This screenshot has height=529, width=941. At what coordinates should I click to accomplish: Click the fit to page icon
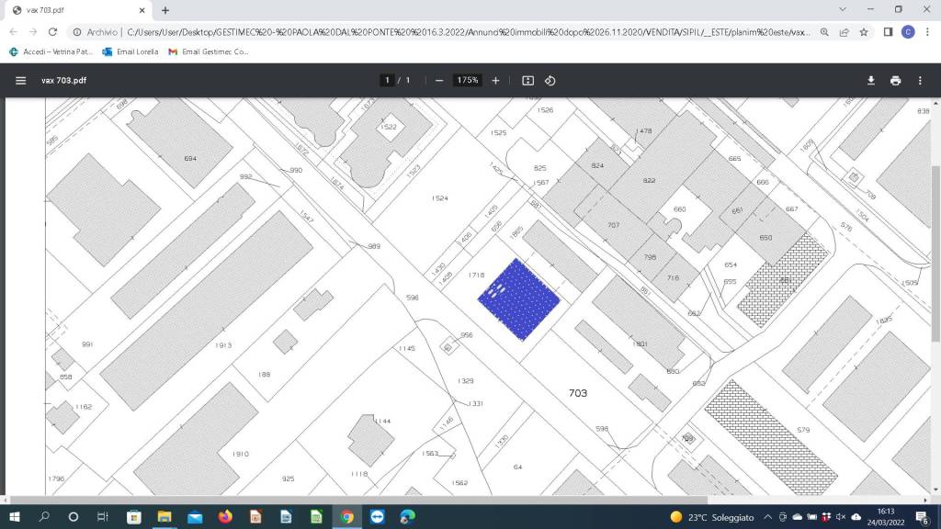[528, 81]
